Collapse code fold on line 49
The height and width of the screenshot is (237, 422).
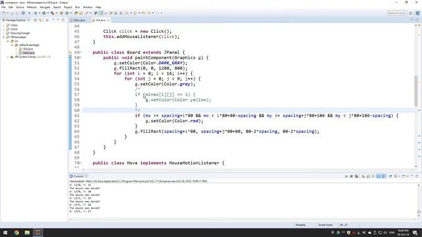pyautogui.click(x=81, y=53)
